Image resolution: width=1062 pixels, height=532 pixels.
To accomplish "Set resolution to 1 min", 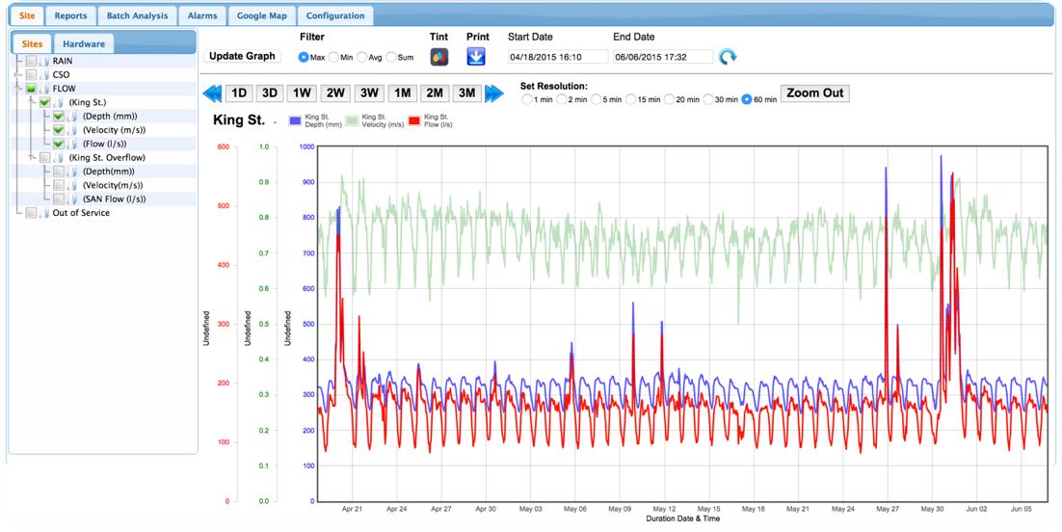I will coord(527,99).
